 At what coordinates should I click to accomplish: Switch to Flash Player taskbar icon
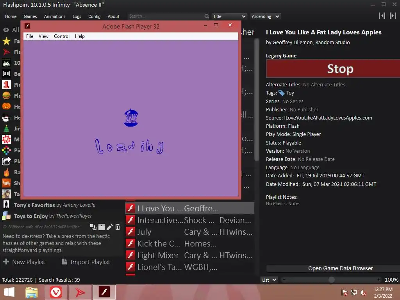click(104, 292)
